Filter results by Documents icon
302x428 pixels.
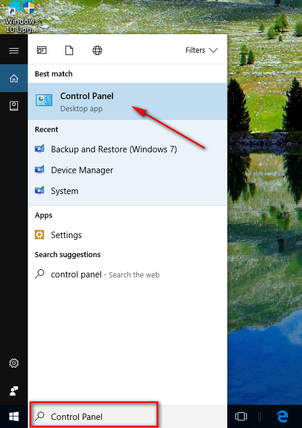click(69, 50)
